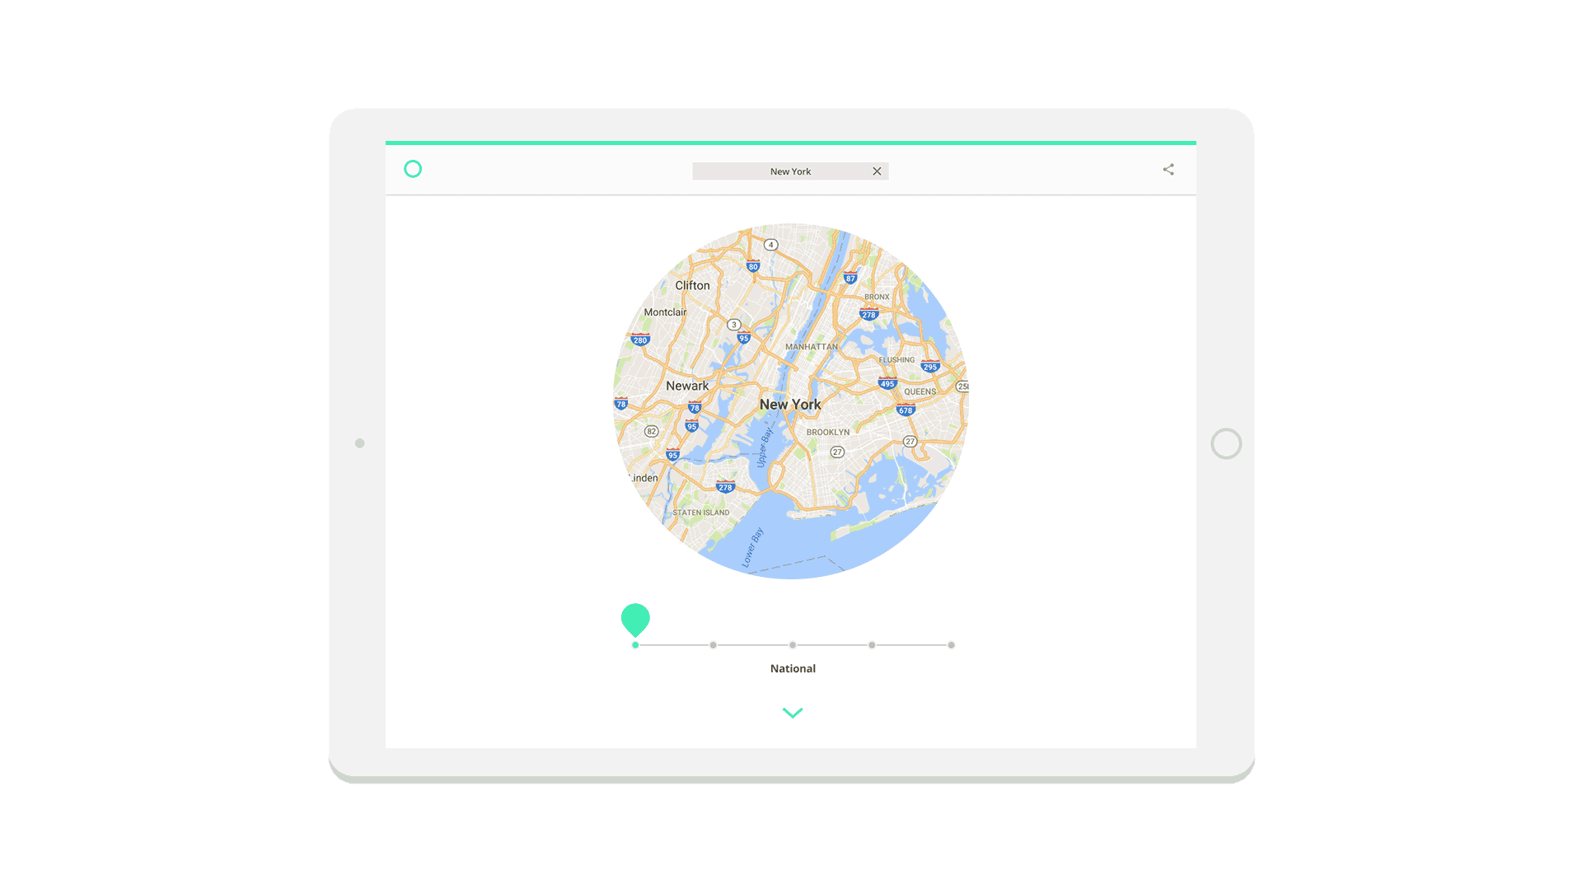Click Newark on the map
Viewport: 1582px width, 890px height.
pyautogui.click(x=686, y=385)
